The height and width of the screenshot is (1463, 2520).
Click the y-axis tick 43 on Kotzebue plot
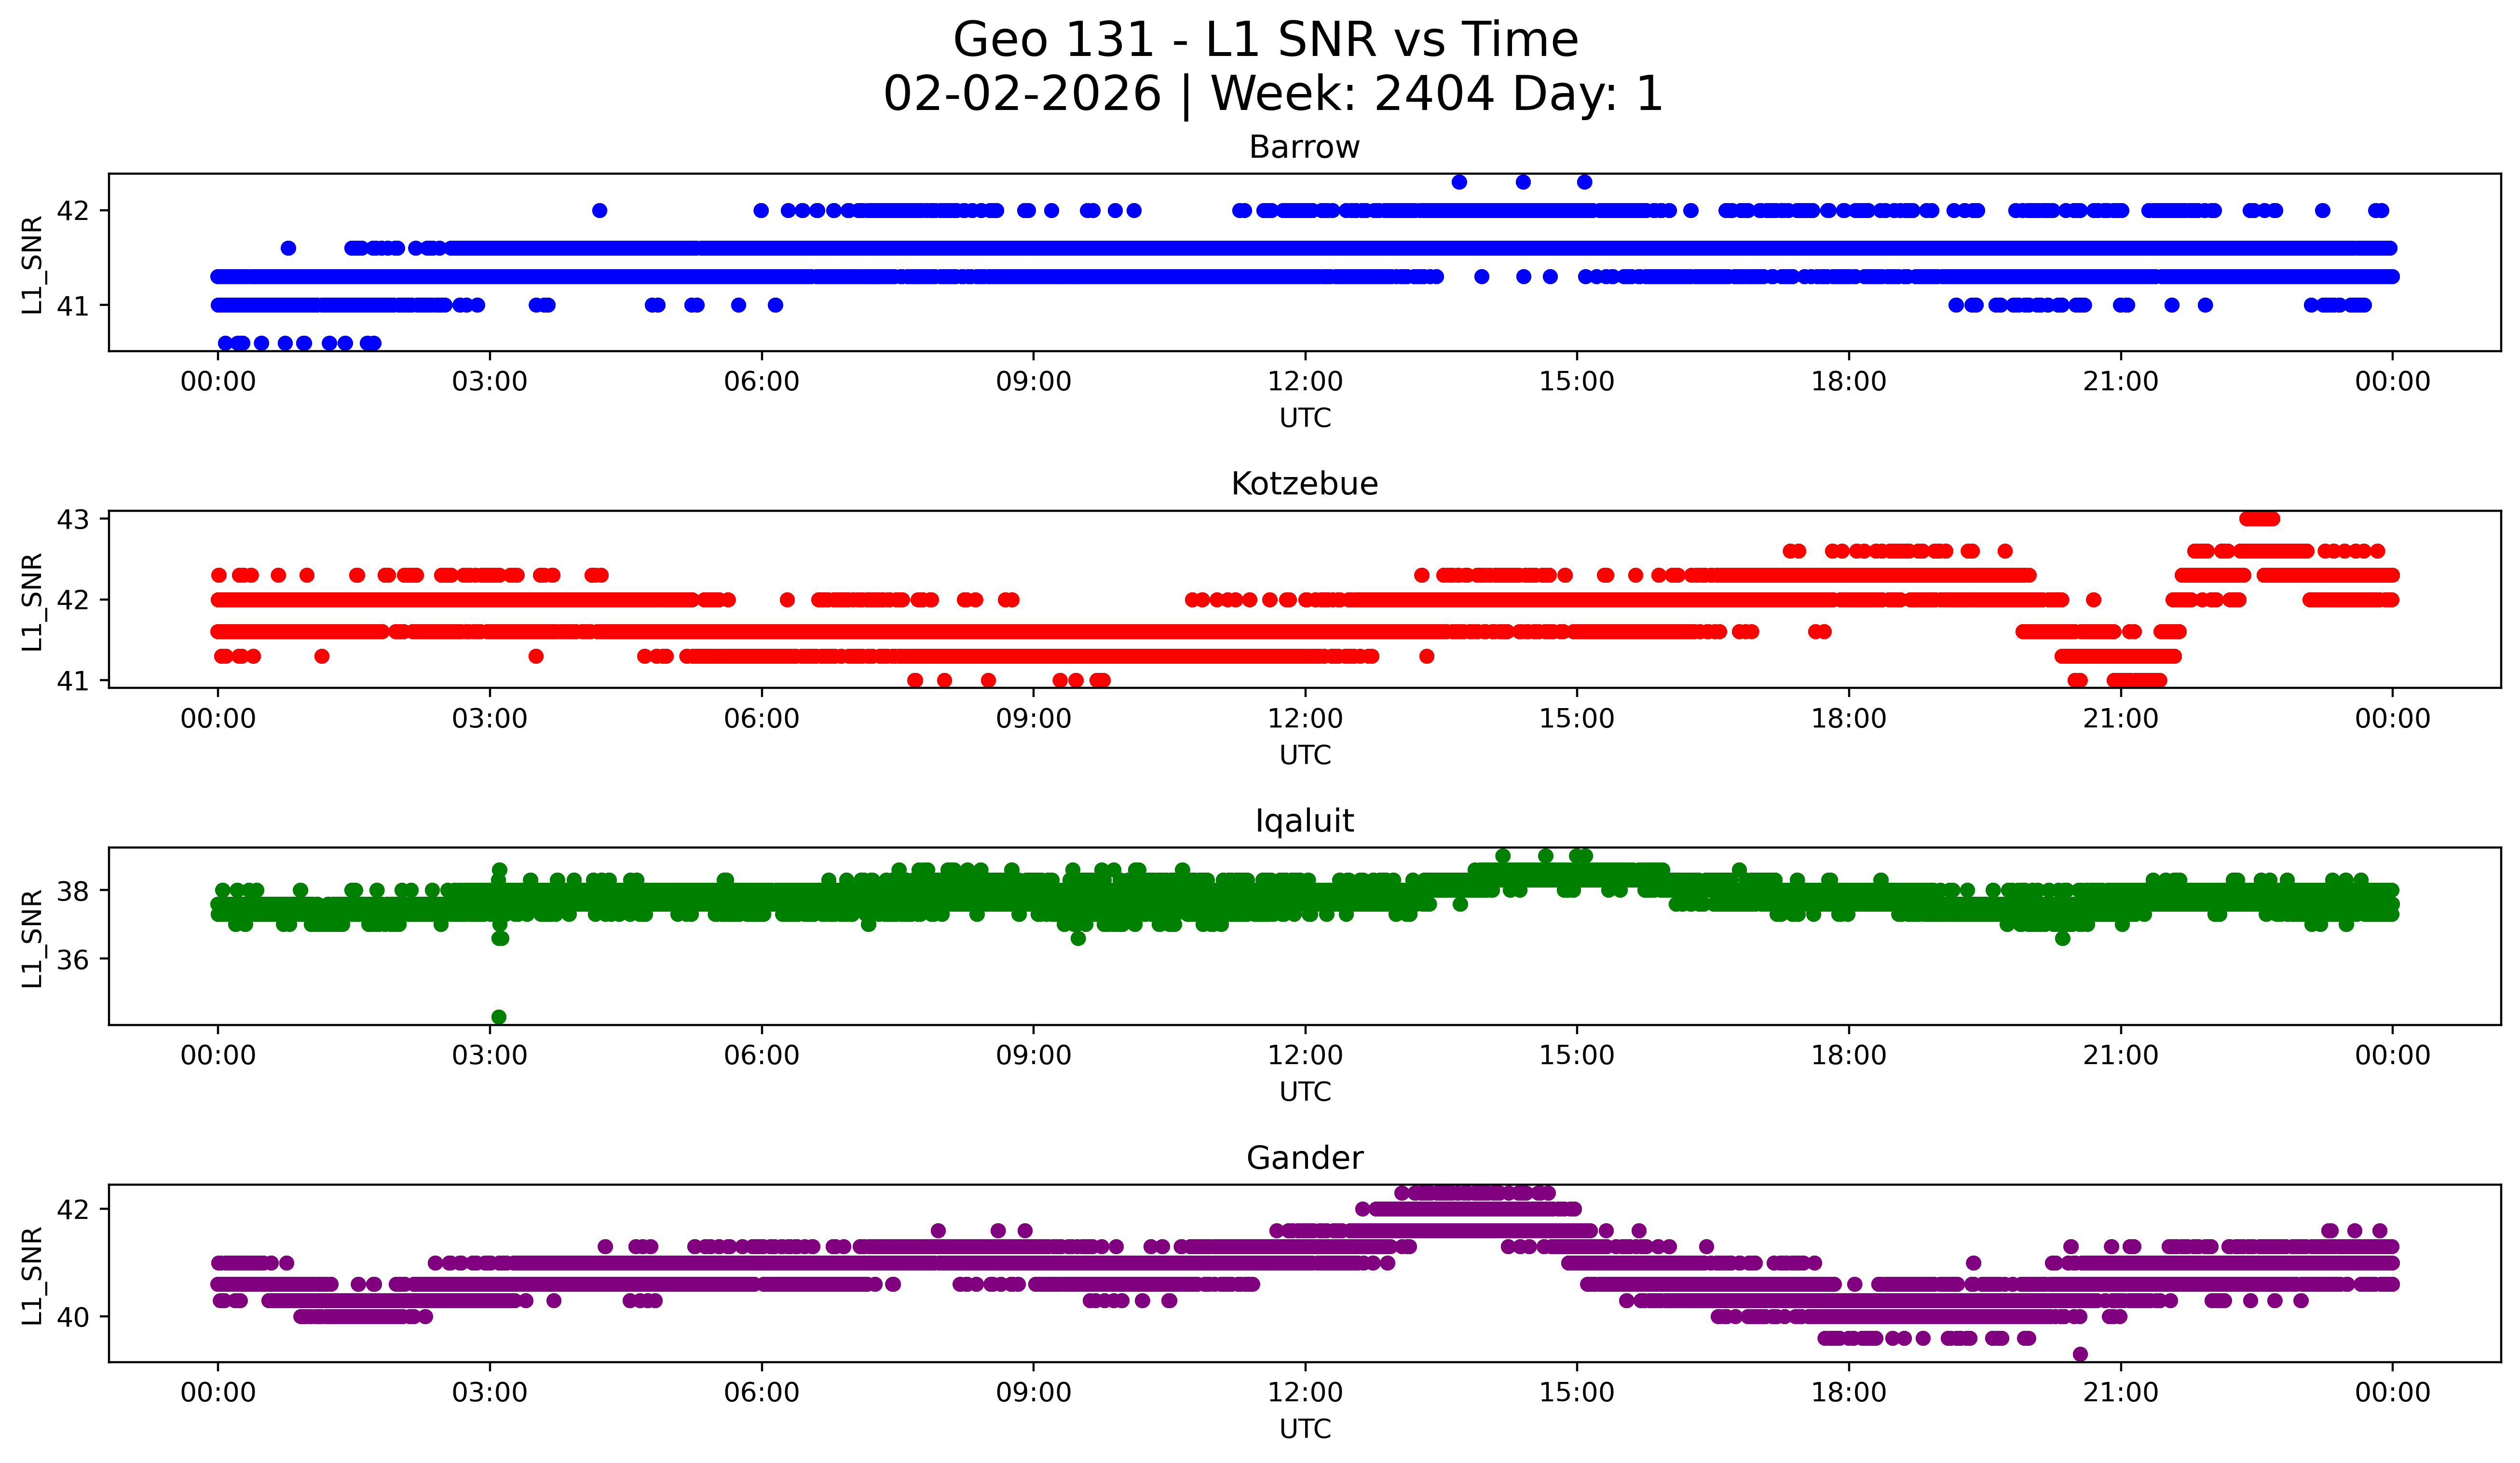[72, 519]
